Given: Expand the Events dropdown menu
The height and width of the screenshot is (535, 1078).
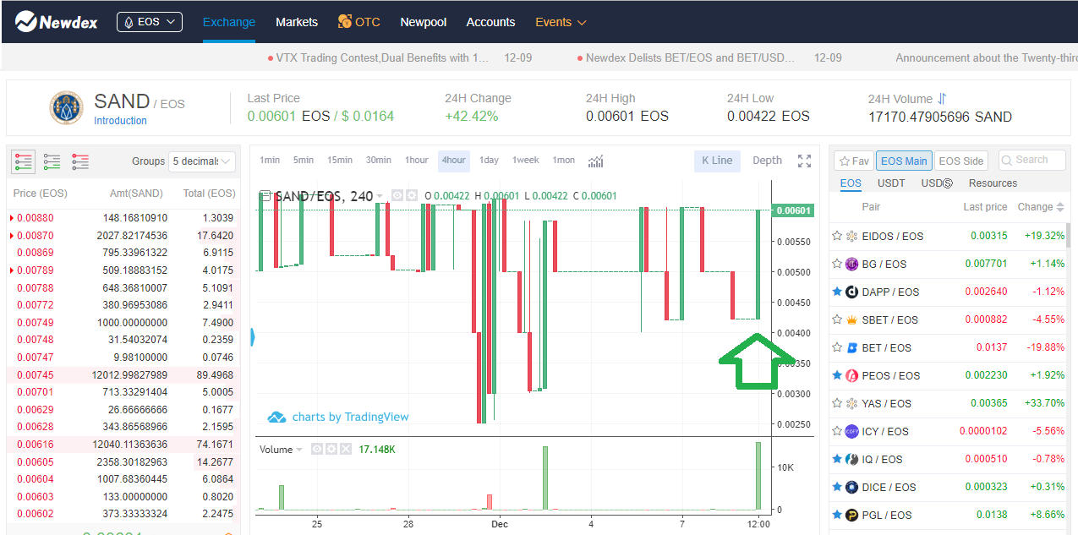Looking at the screenshot, I should pos(561,22).
